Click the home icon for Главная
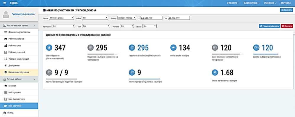The image size is (295, 117). click(x=5, y=86)
